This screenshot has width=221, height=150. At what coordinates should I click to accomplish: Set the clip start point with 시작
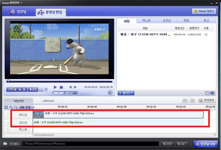pyautogui.click(x=12, y=89)
